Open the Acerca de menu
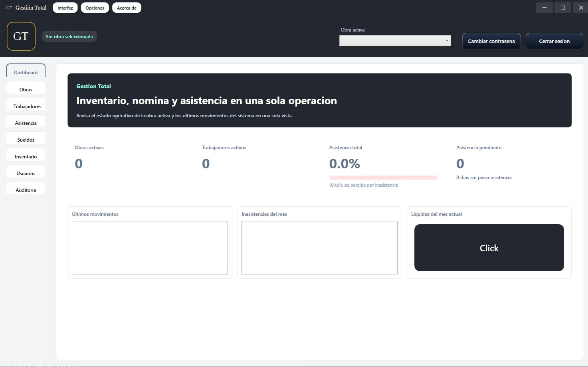 coord(127,8)
